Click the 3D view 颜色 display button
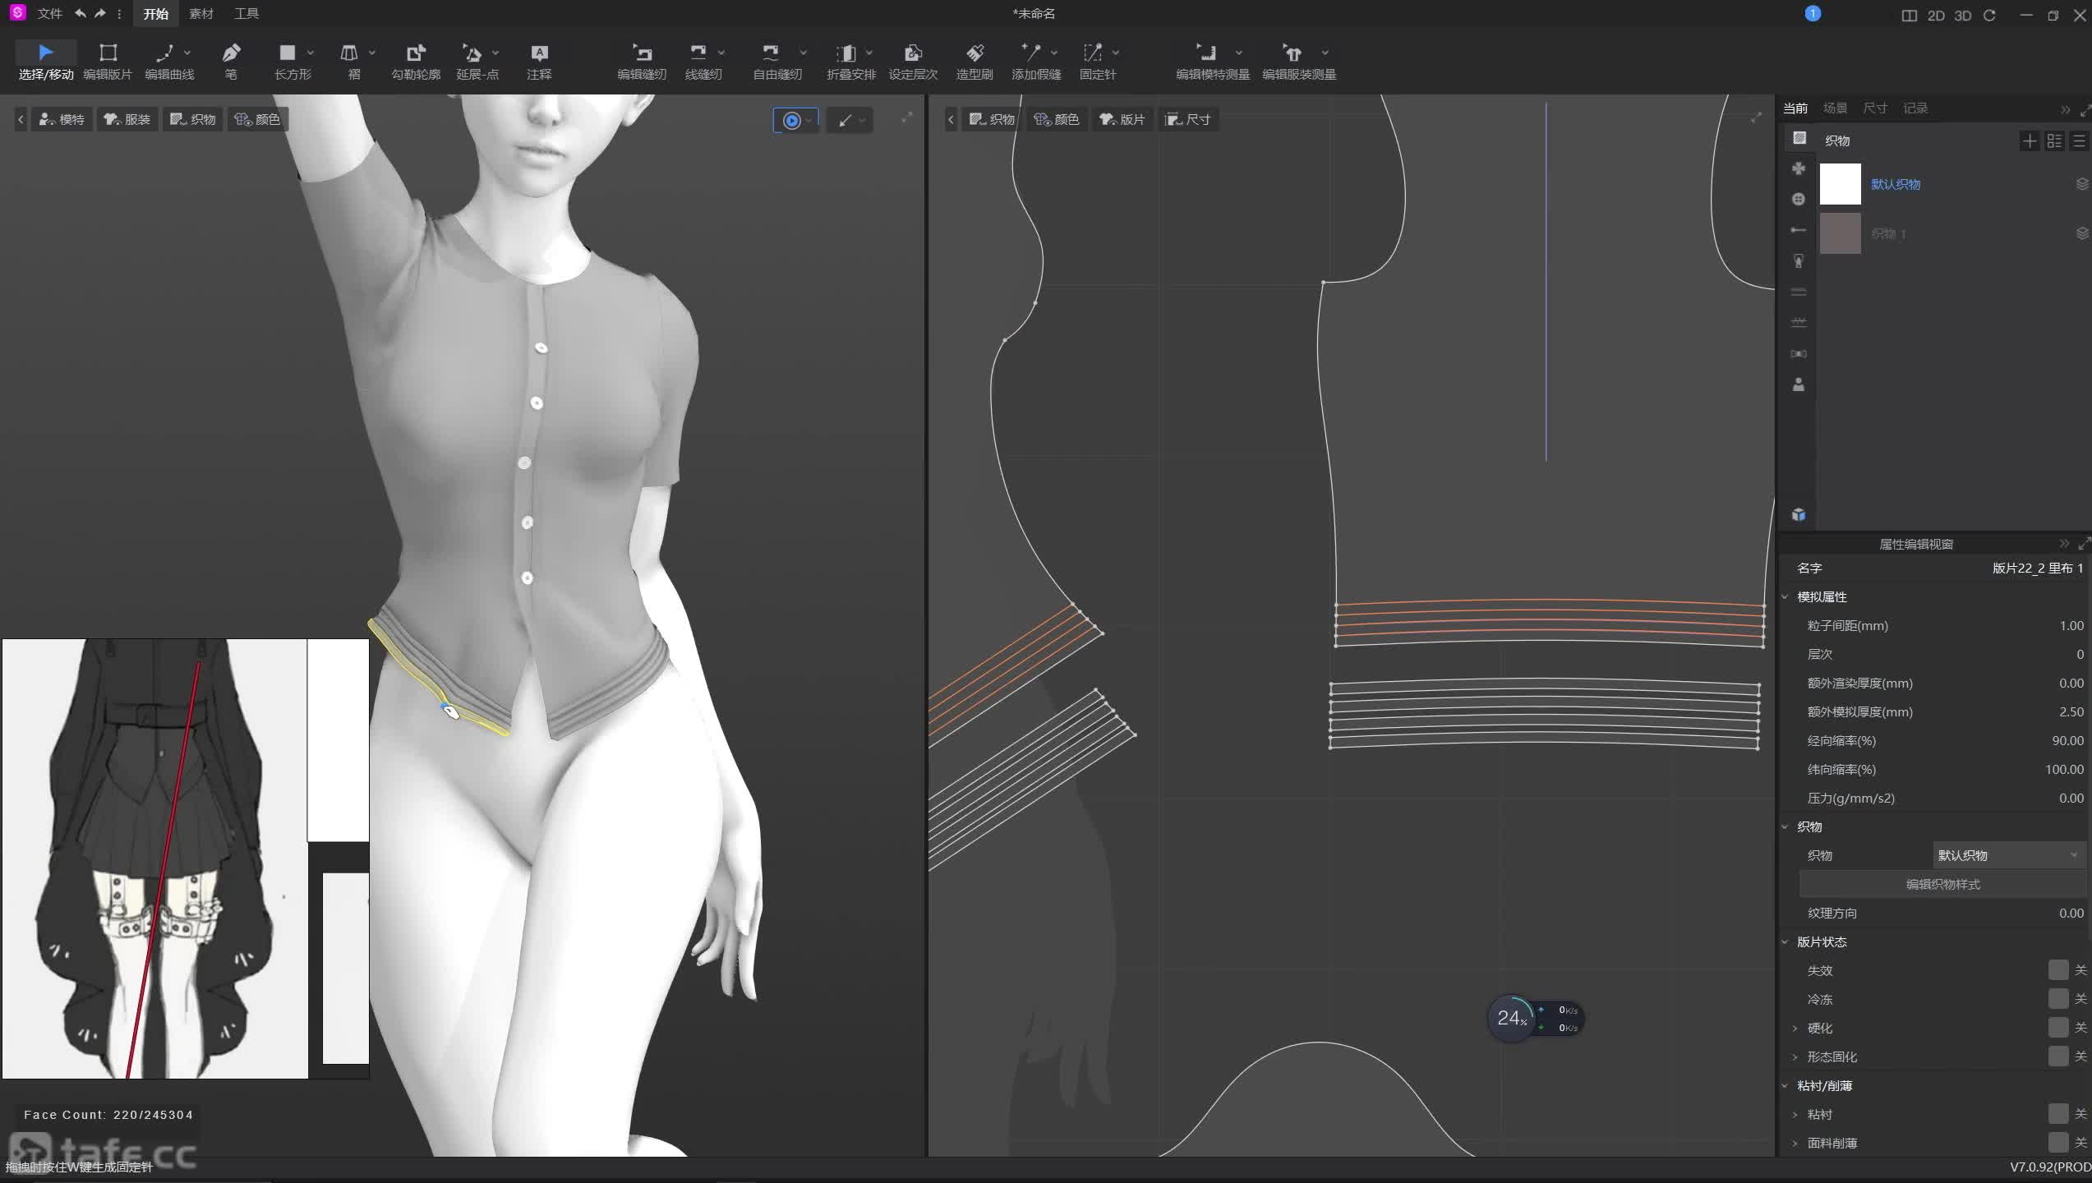This screenshot has width=2092, height=1183. point(257,119)
